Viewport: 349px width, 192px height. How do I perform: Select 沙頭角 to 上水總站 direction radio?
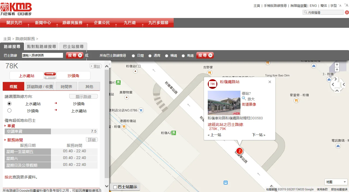pos(9,110)
